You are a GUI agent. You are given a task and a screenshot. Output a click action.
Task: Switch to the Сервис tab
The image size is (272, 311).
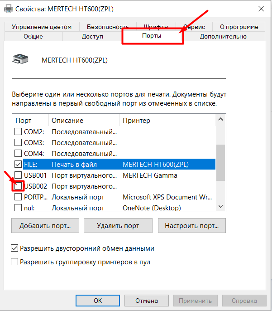tap(195, 27)
